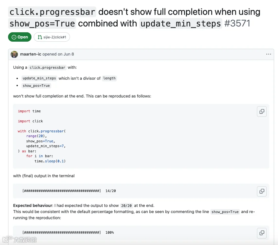Open the three-dot comment options menu
This screenshot has width=278, height=245.
[268, 54]
